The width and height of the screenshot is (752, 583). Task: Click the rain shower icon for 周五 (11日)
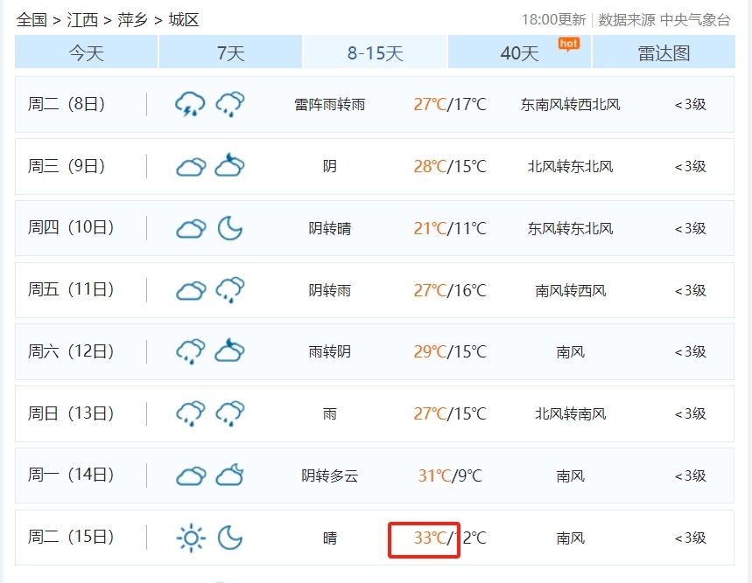[x=229, y=289]
